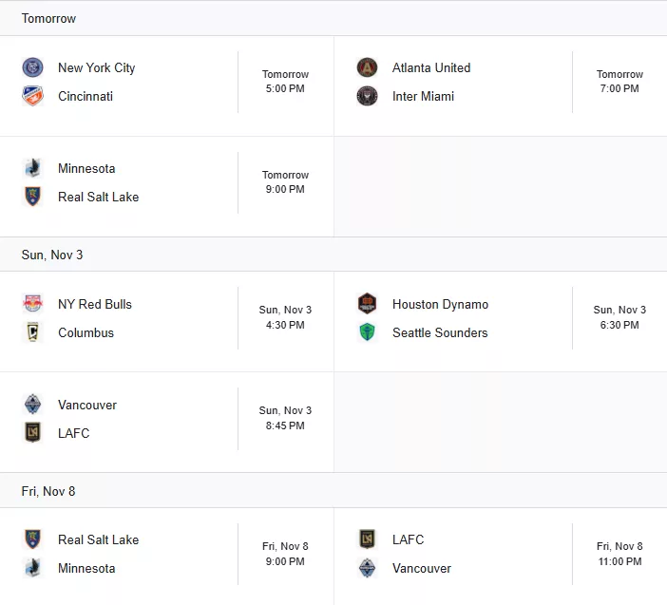Click the Sun, Nov 3 6:30 PM kickoff time
Image resolution: width=667 pixels, height=605 pixels.
pos(619,317)
